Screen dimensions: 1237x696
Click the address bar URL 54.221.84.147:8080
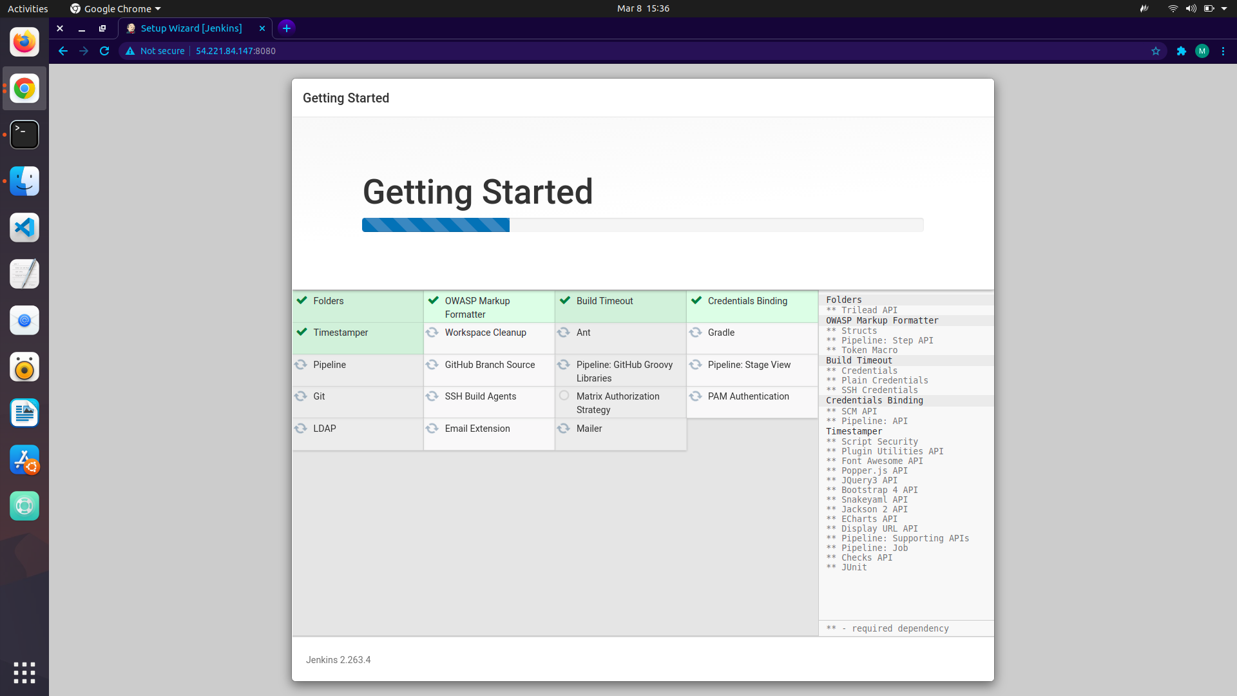pos(236,51)
